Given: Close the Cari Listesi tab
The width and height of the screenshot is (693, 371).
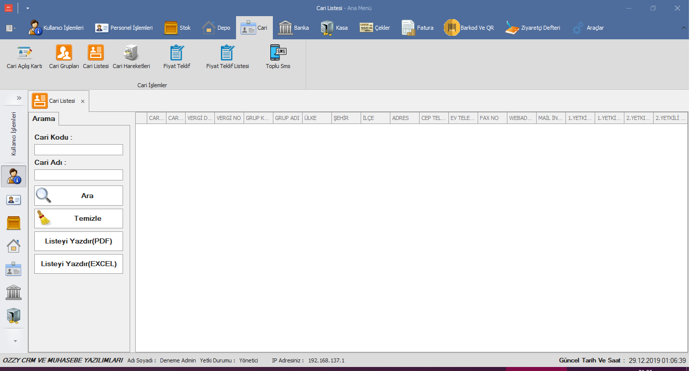Looking at the screenshot, I should 83,101.
